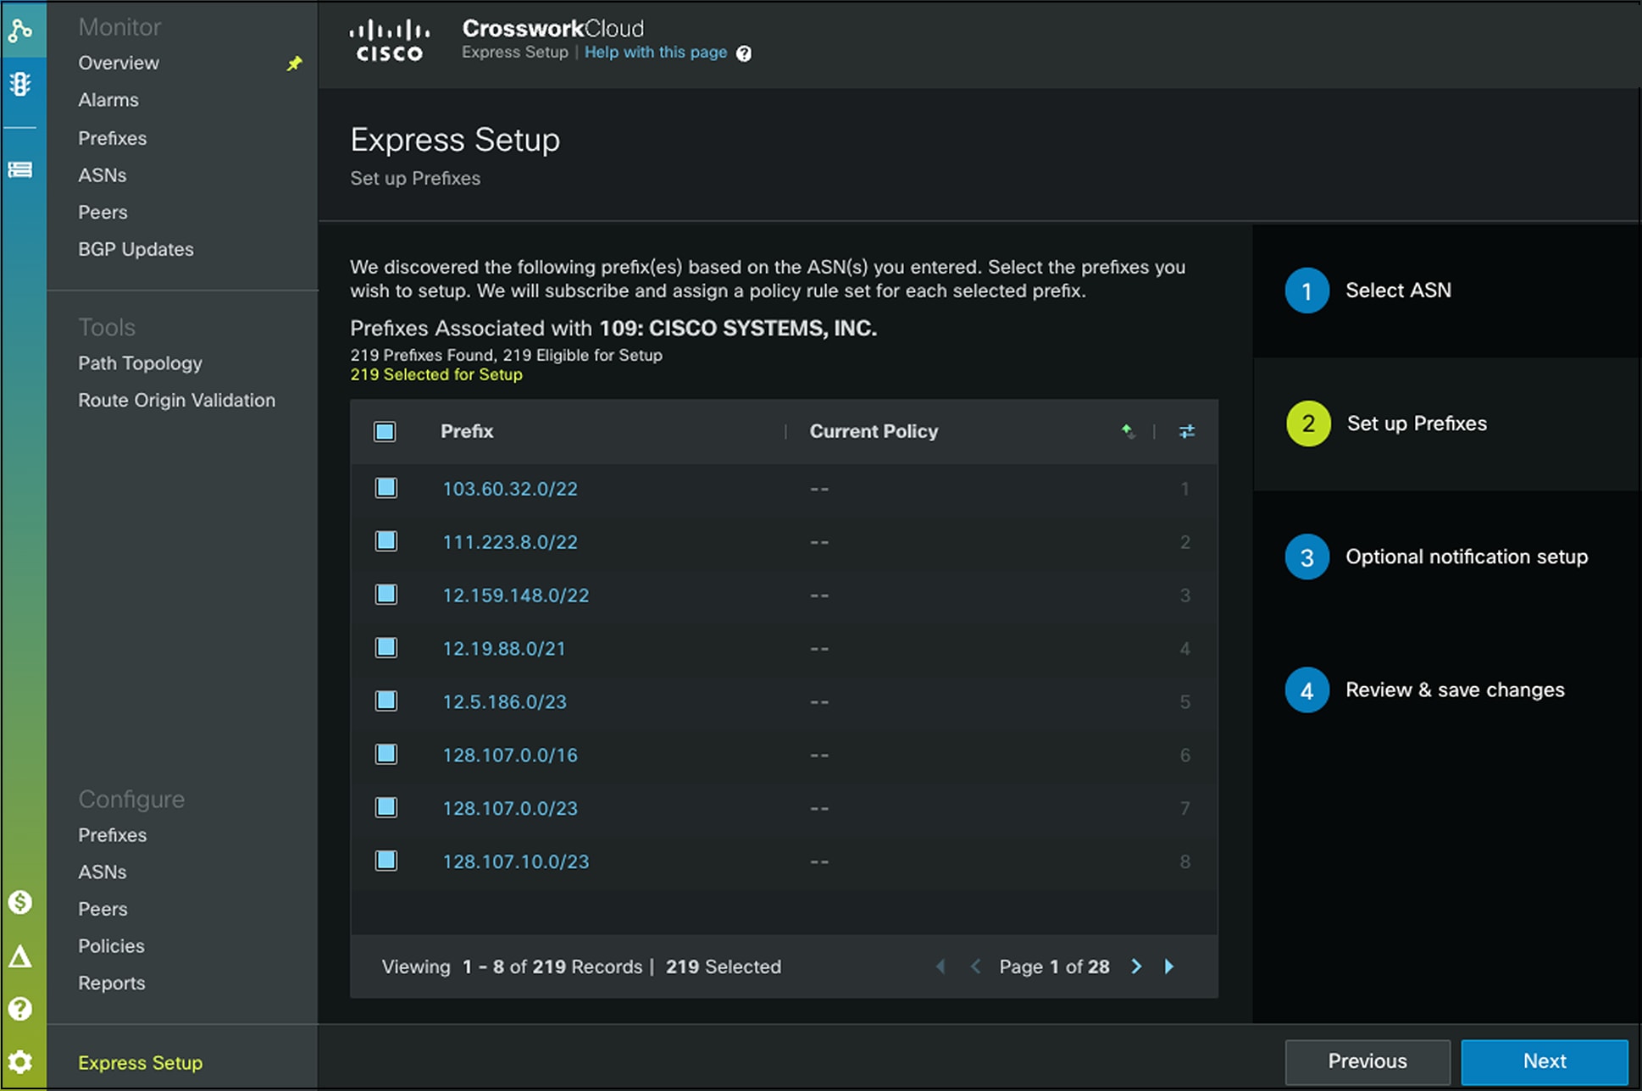
Task: Open Overview under Monitor
Action: pos(119,63)
